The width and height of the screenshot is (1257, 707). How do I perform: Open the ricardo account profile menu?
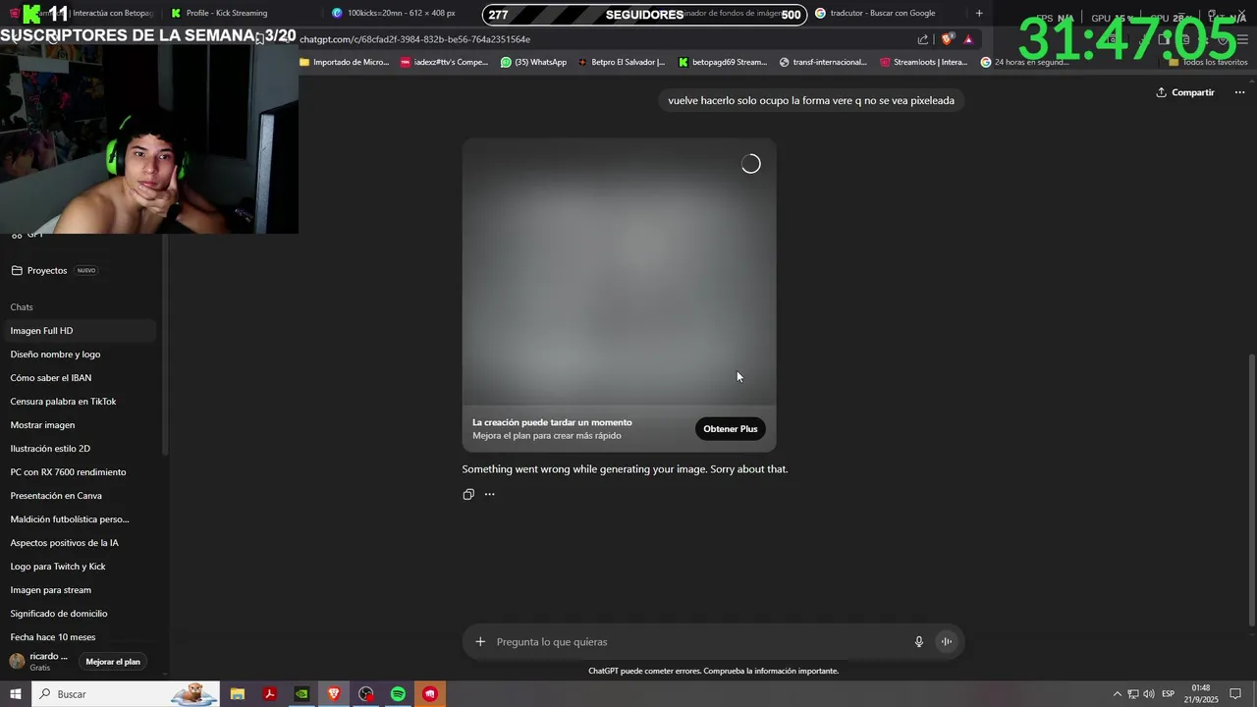click(x=39, y=661)
